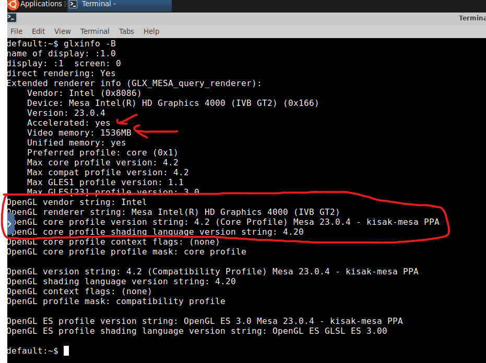Open the View menu
This screenshot has height=363, width=486.
pos(62,31)
